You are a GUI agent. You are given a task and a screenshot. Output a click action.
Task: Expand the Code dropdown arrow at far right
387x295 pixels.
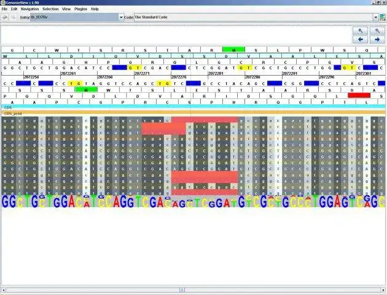[x=376, y=17]
